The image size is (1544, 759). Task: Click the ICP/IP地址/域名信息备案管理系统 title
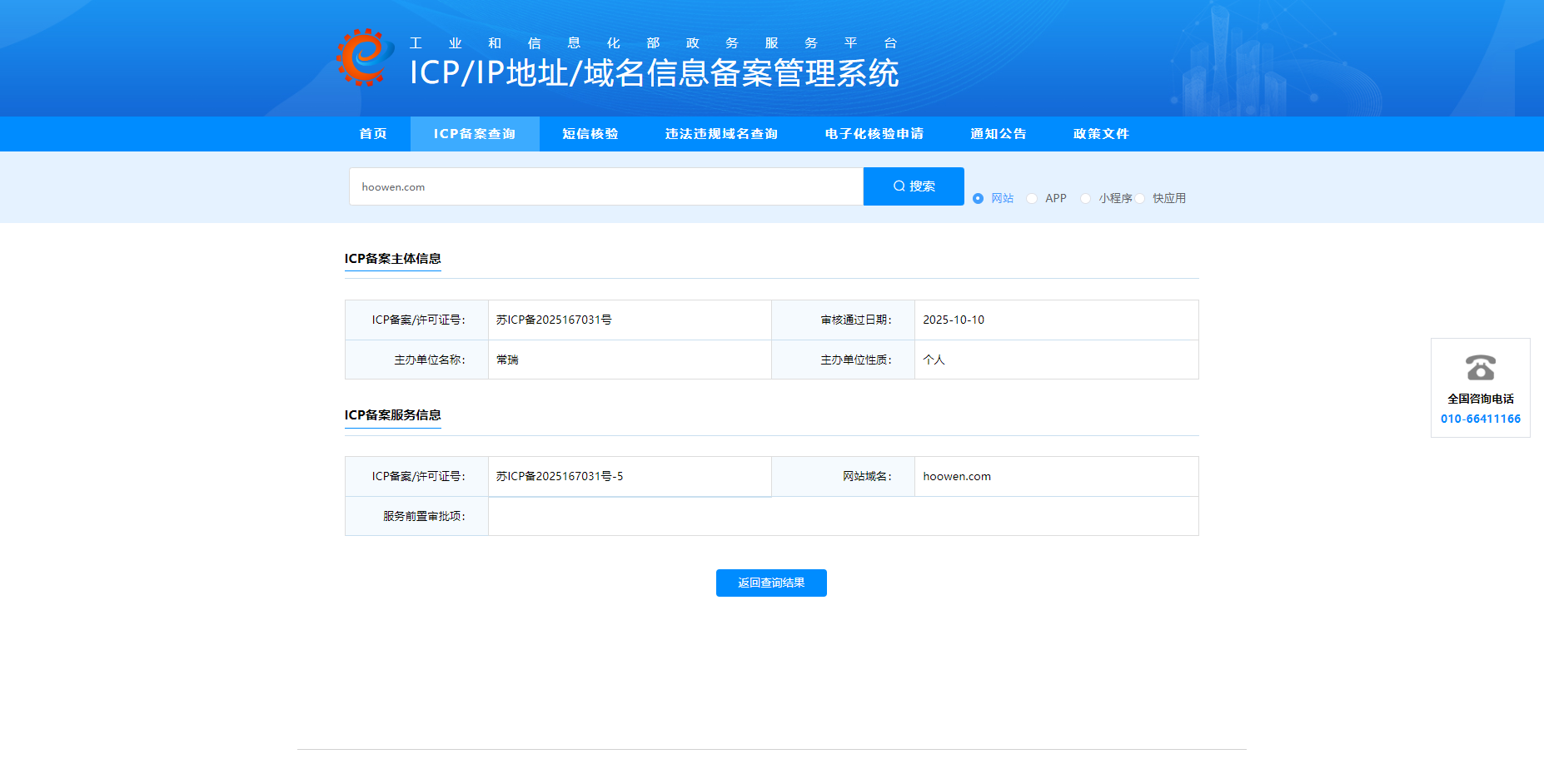pos(654,73)
